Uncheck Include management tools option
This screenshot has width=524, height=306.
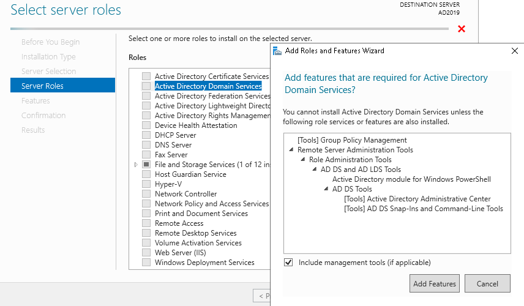click(x=288, y=262)
